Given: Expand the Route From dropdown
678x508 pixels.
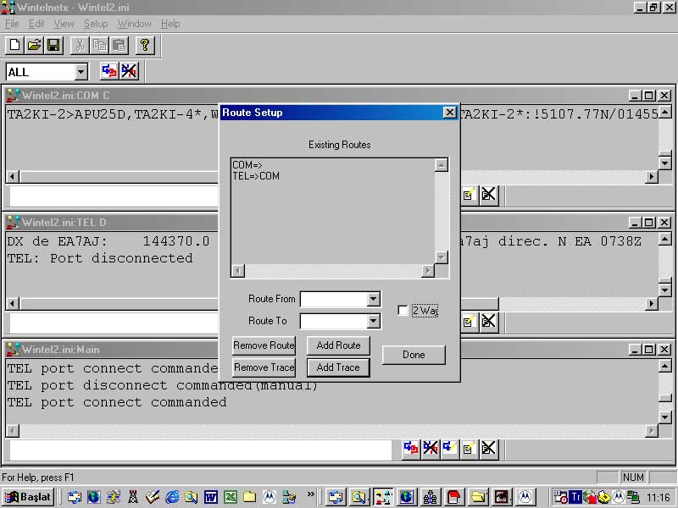Looking at the screenshot, I should click(x=373, y=299).
